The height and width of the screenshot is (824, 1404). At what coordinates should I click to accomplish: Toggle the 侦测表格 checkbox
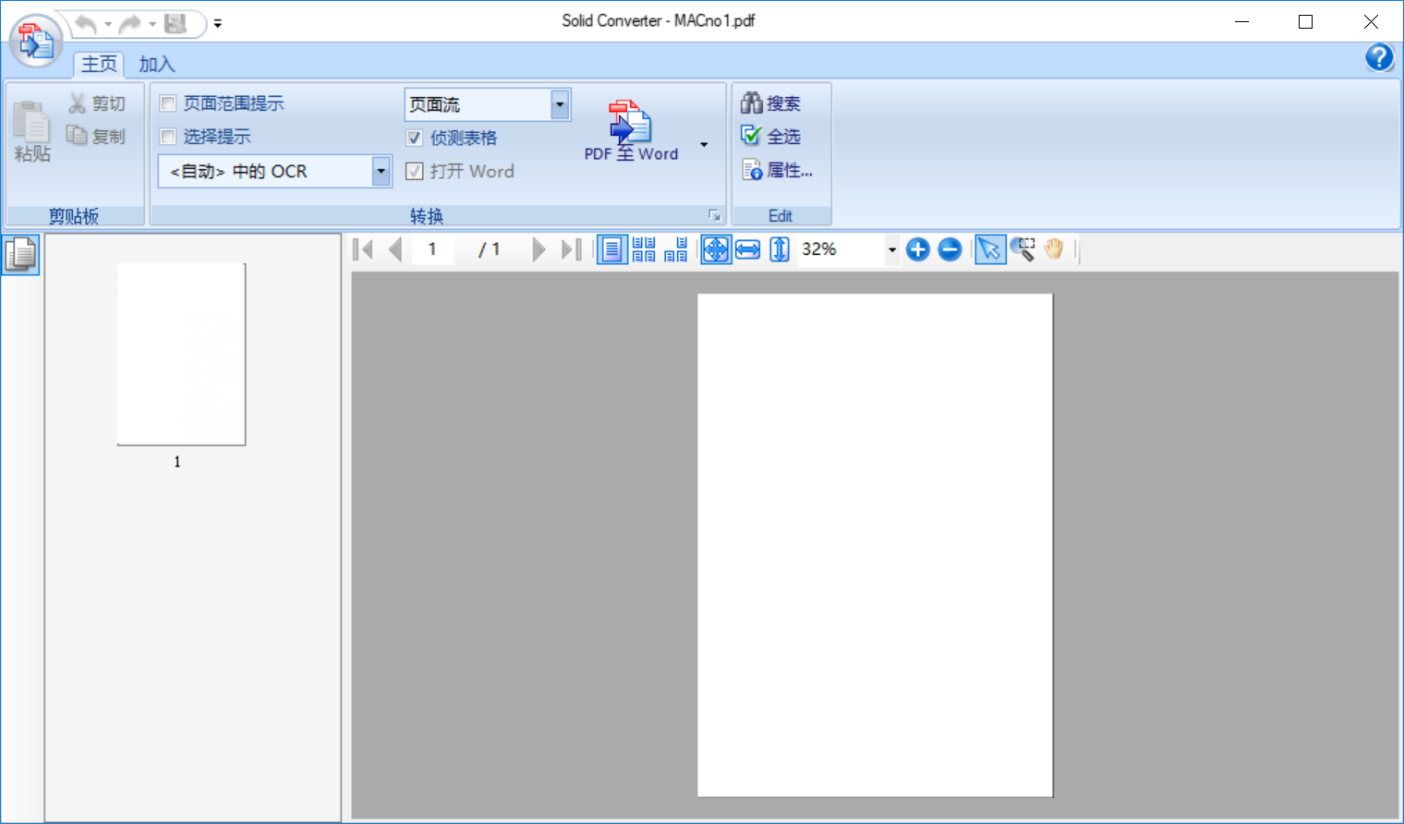tap(415, 138)
